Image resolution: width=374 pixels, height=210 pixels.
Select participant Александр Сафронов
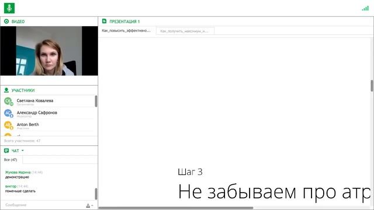coord(48,113)
